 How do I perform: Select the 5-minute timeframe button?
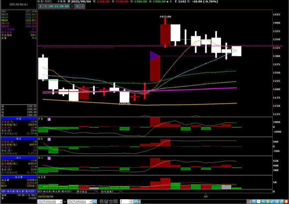point(46,6)
